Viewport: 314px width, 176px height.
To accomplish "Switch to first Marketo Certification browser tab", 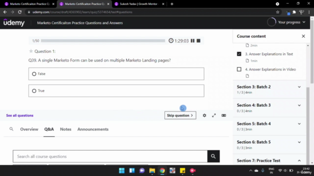I will (29, 4).
